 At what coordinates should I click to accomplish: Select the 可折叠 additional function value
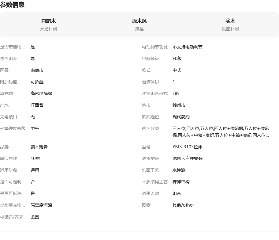(37, 82)
